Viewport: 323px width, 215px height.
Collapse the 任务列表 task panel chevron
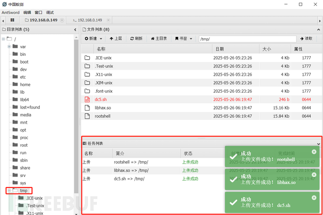click(x=318, y=143)
